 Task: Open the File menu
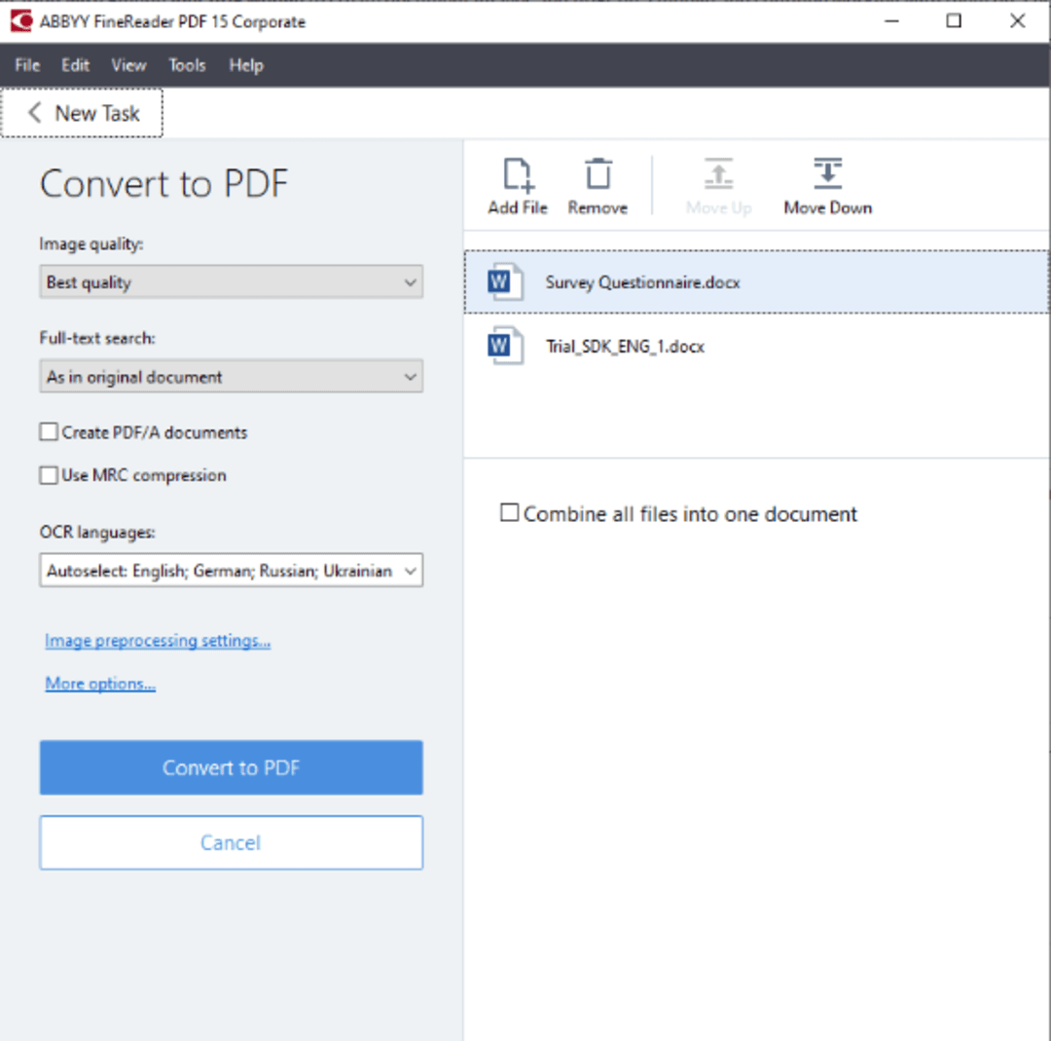coord(27,65)
